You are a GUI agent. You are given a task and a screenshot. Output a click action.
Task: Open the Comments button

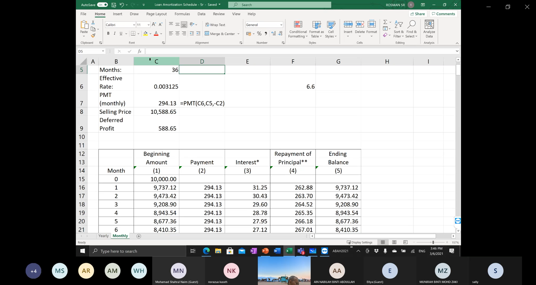[443, 14]
